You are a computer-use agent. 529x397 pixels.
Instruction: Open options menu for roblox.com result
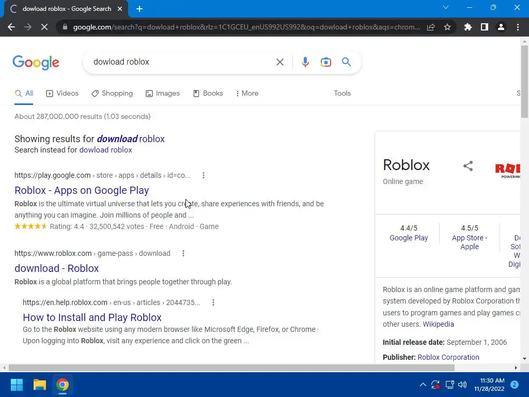click(183, 253)
